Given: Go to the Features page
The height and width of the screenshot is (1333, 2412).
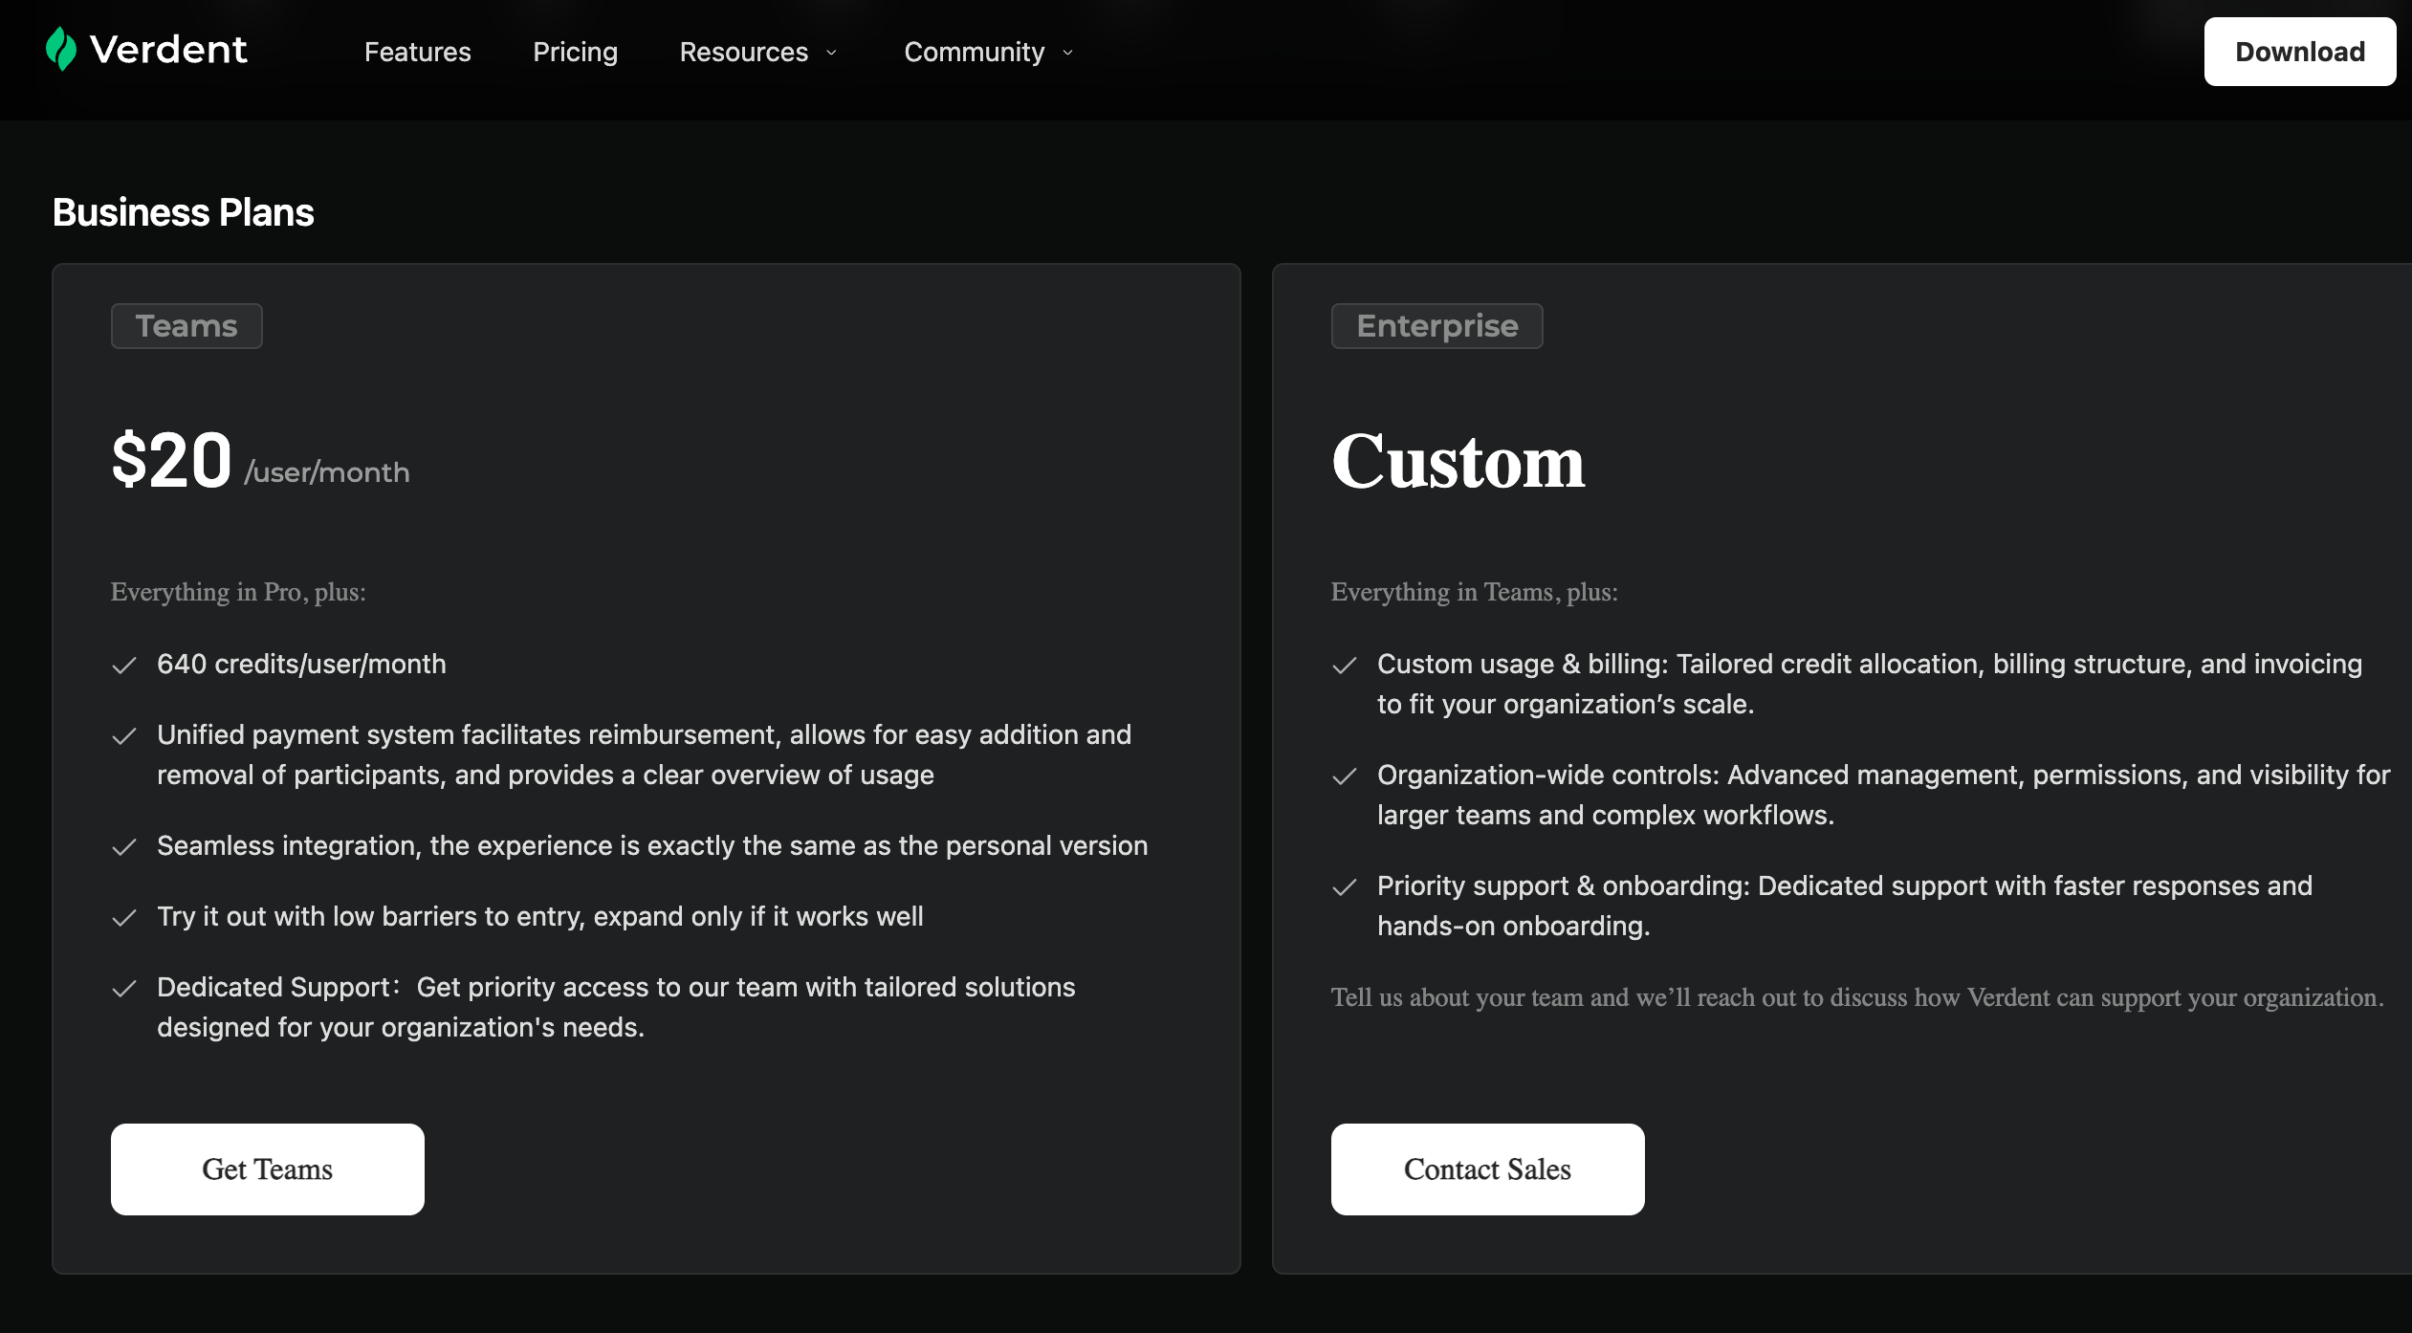Looking at the screenshot, I should [417, 52].
